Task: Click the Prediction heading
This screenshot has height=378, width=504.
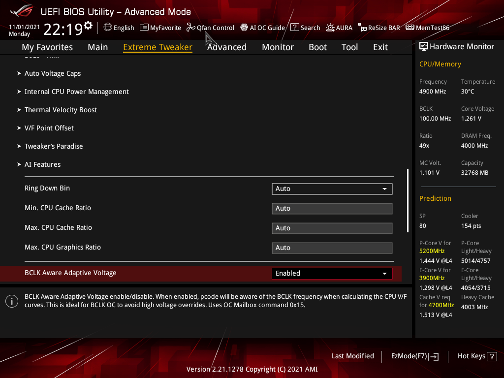Action: pos(435,198)
